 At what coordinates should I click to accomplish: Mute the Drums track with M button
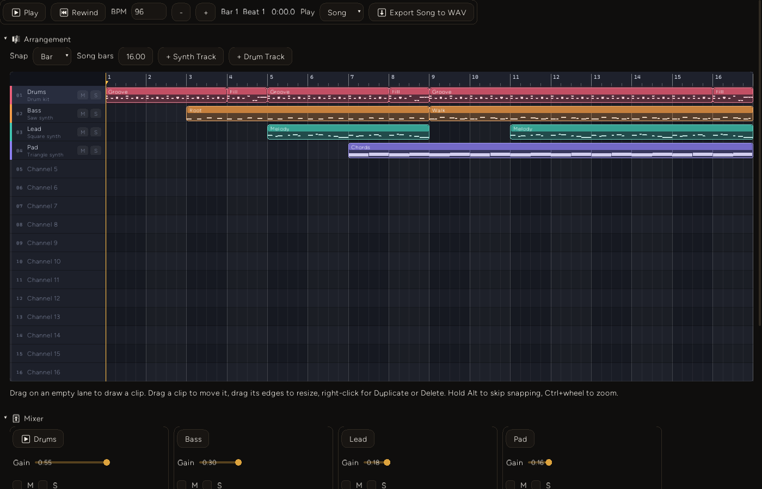tap(83, 95)
